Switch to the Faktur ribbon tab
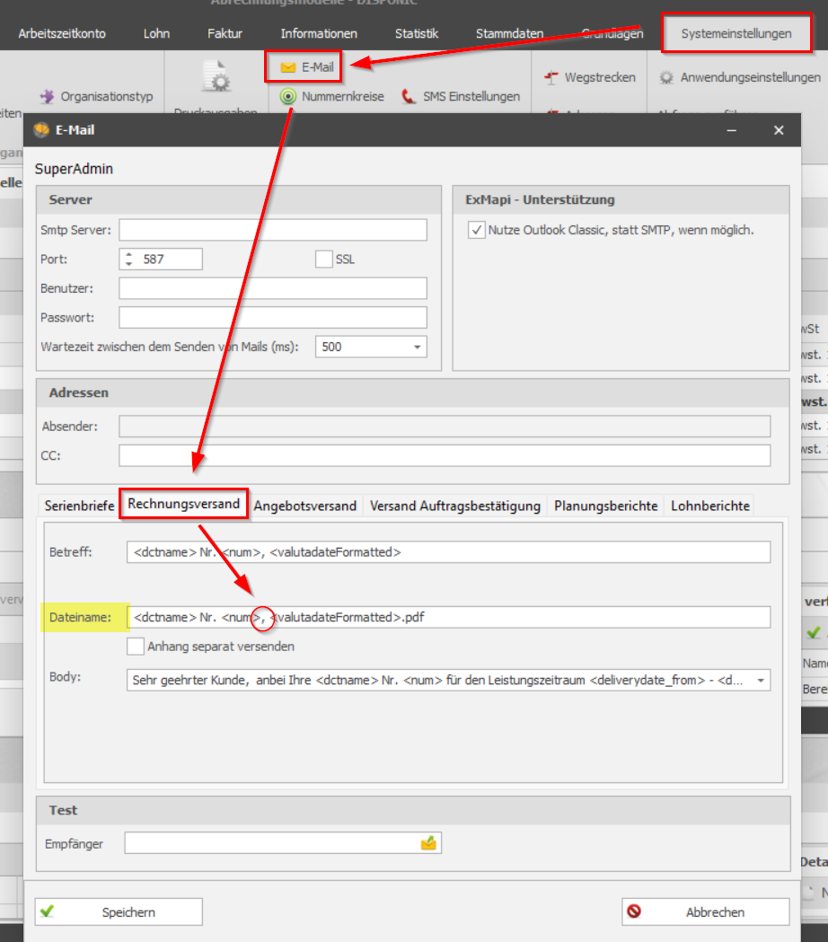This screenshot has width=828, height=942. coord(225,33)
